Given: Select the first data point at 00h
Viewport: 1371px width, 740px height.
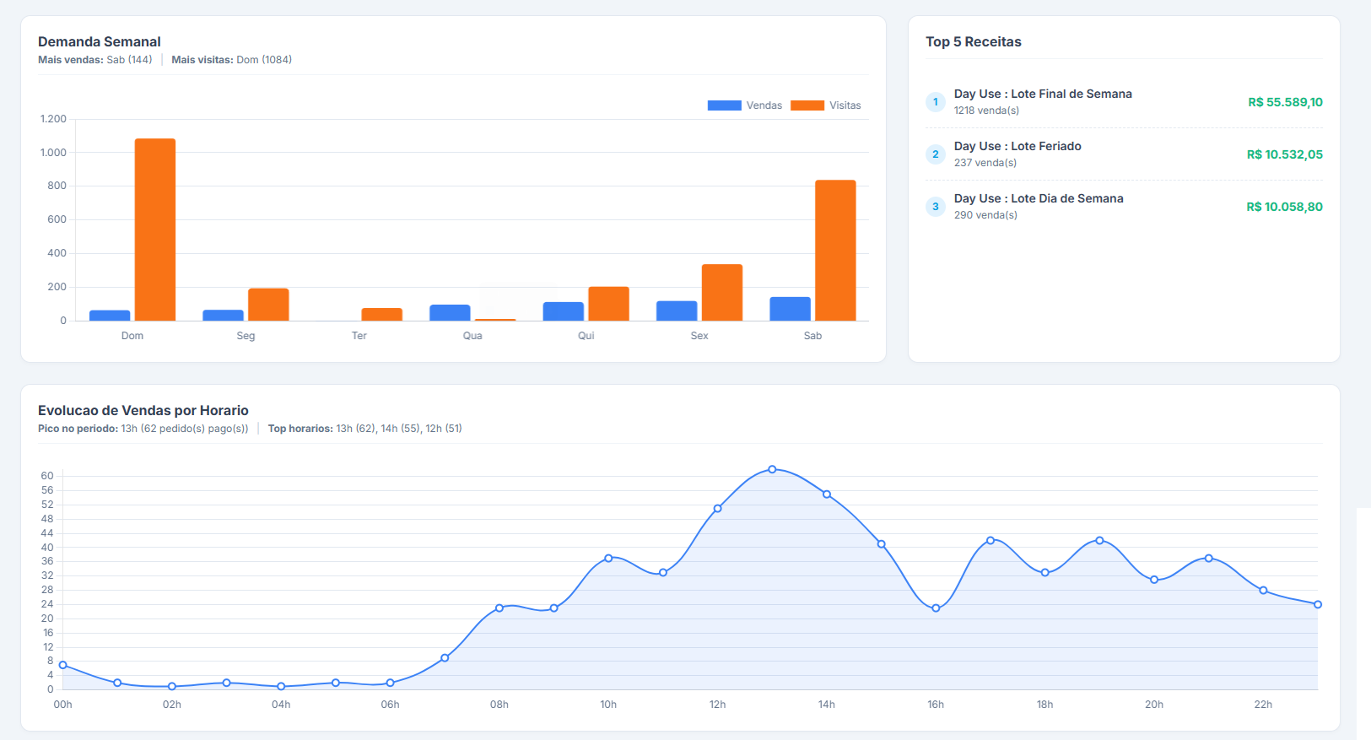Looking at the screenshot, I should (x=63, y=665).
